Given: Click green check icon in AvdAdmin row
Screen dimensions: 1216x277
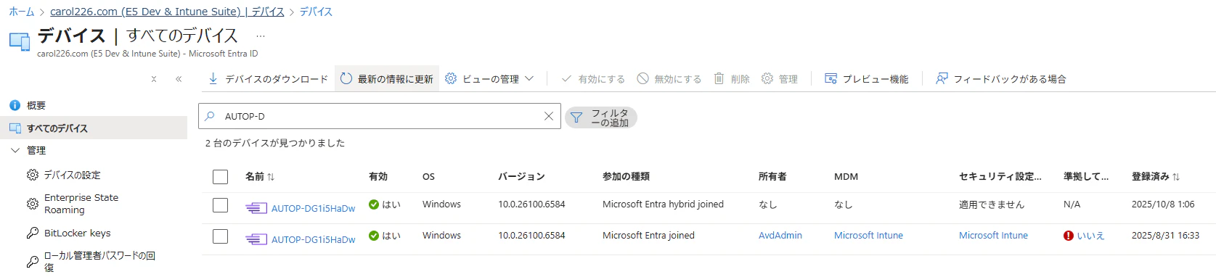Looking at the screenshot, I should click(374, 236).
